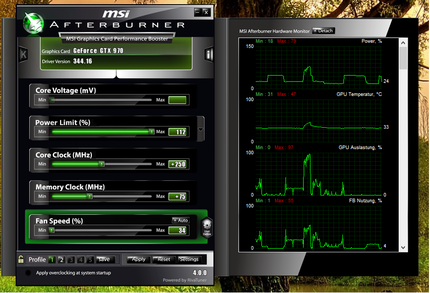Select Profile slot 2
This screenshot has width=430, height=293.
pyautogui.click(x=62, y=259)
